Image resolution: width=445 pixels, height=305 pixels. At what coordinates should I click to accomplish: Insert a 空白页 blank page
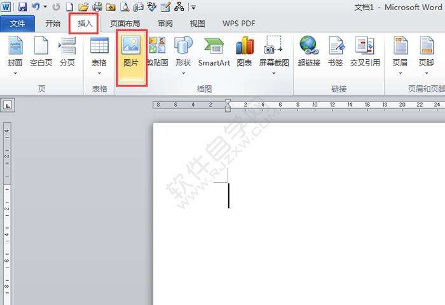click(x=41, y=52)
